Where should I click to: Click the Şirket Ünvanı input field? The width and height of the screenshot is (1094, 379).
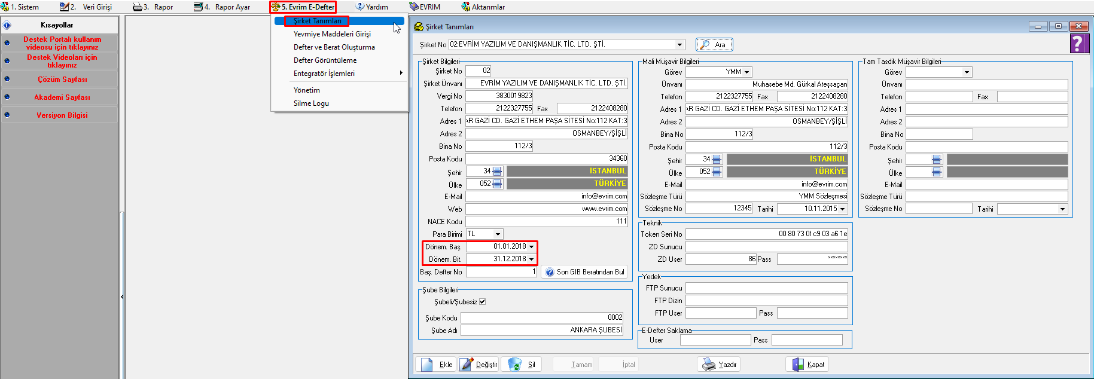click(547, 84)
